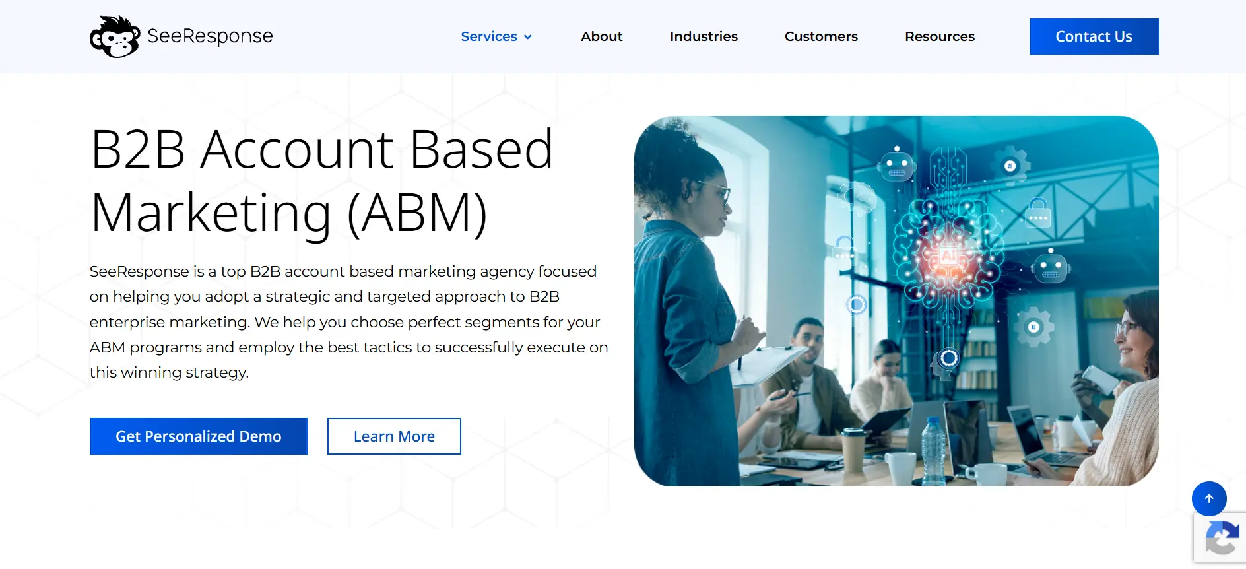The width and height of the screenshot is (1246, 569).
Task: Click the reCAPTCHA badge icon
Action: point(1221,538)
